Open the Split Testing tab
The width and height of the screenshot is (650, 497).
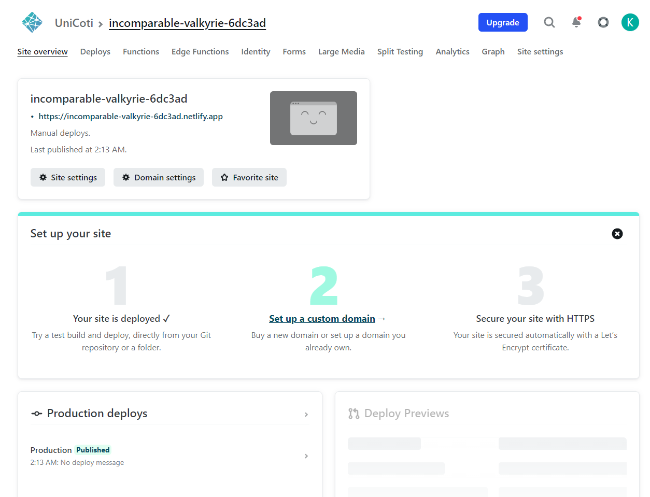tap(400, 52)
